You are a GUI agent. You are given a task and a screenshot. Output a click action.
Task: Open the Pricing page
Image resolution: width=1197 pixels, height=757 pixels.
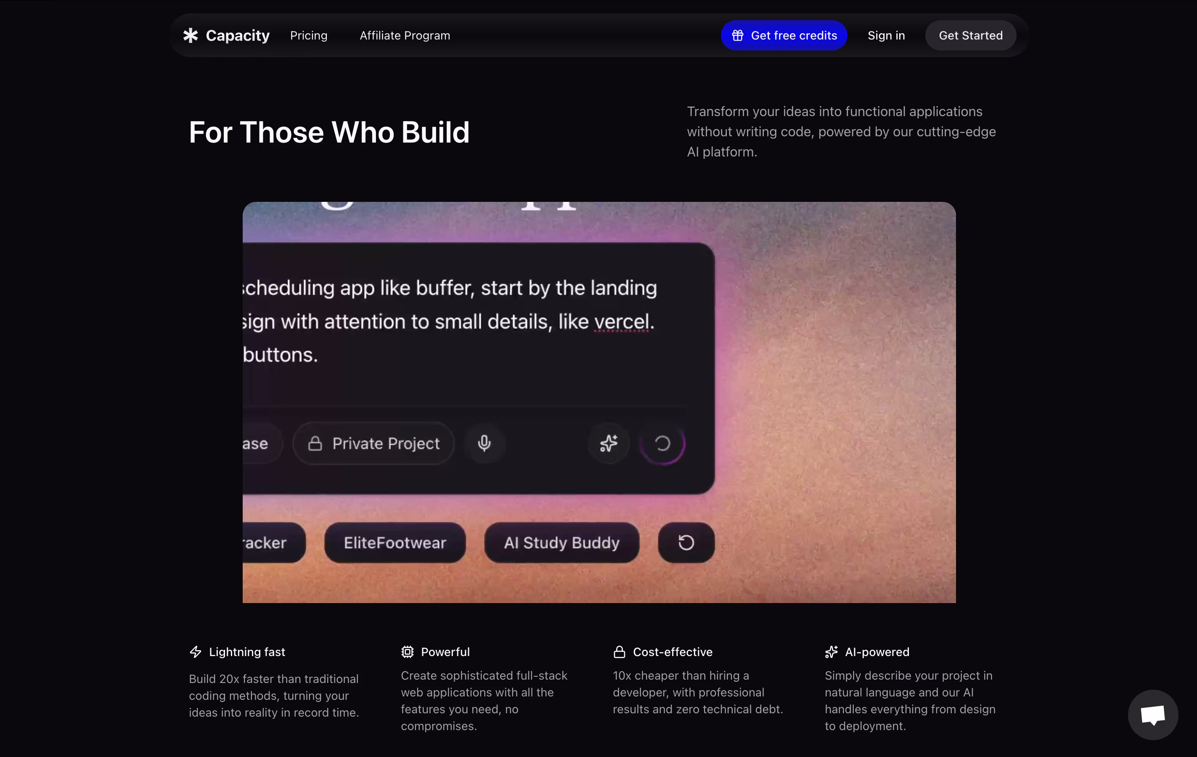tap(309, 35)
